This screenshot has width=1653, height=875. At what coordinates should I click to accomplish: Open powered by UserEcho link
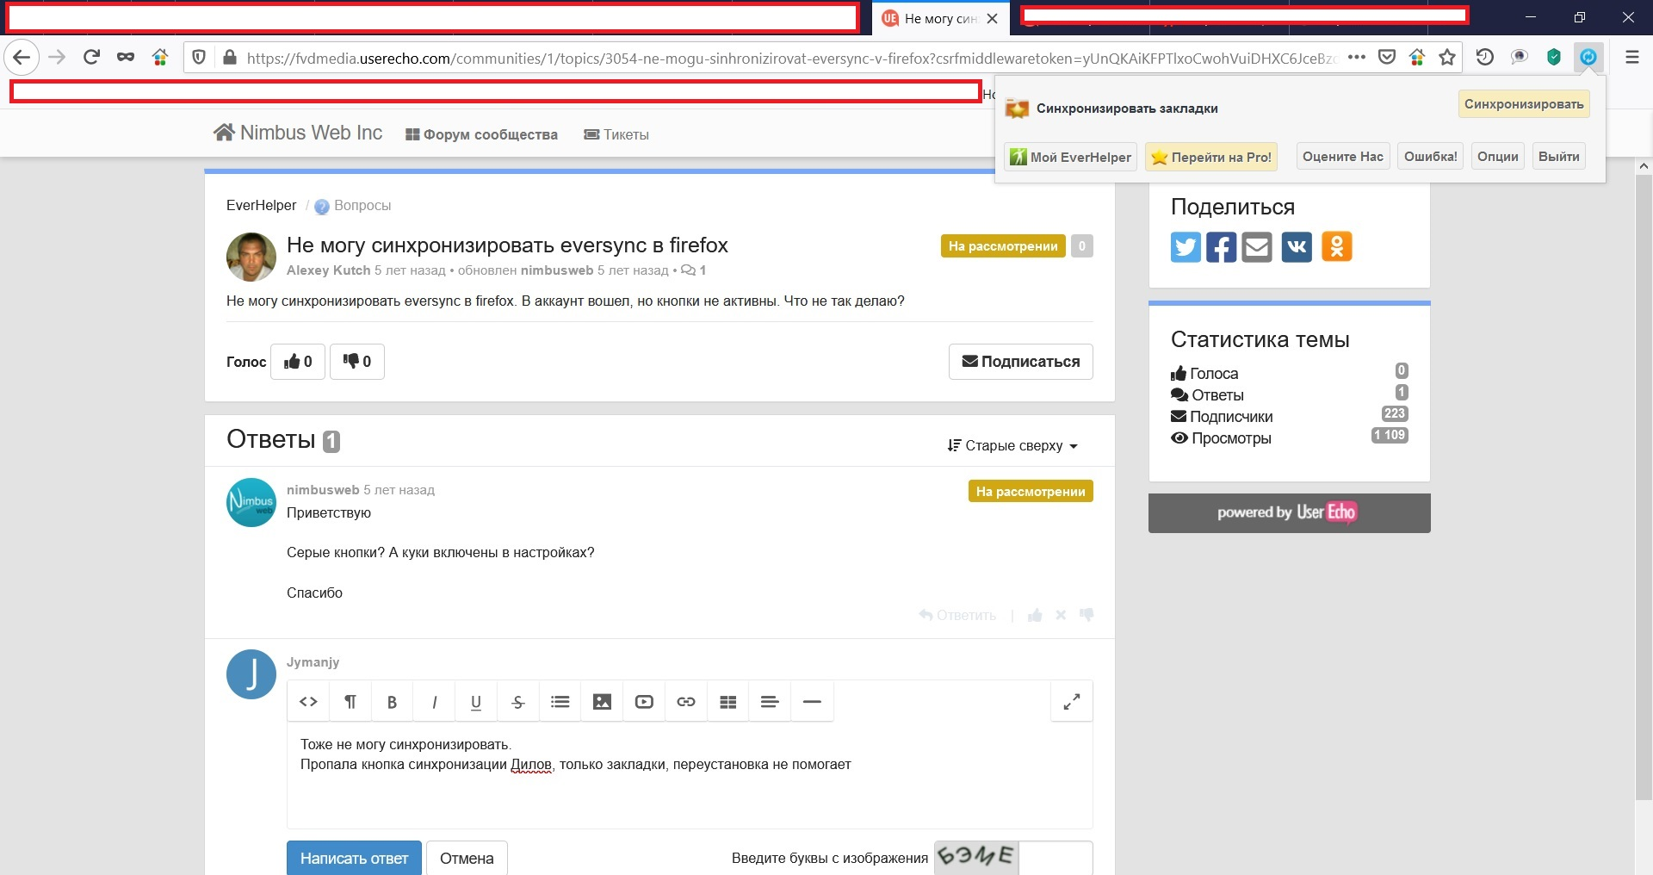coord(1289,512)
